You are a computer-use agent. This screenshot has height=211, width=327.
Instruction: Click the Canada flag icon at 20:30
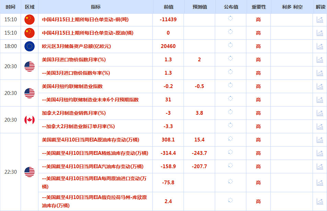click(x=30, y=120)
